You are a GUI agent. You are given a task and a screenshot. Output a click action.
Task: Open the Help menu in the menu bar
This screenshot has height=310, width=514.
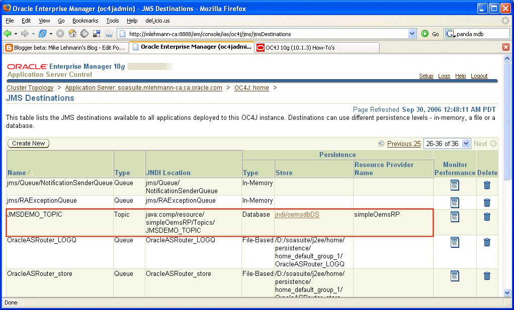click(132, 21)
